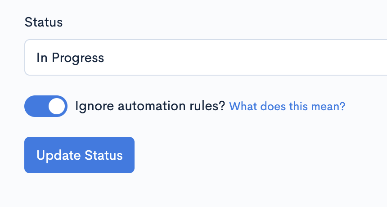The width and height of the screenshot is (387, 207).
Task: Click the 'Ignore automation rules?' label
Action: pos(150,106)
